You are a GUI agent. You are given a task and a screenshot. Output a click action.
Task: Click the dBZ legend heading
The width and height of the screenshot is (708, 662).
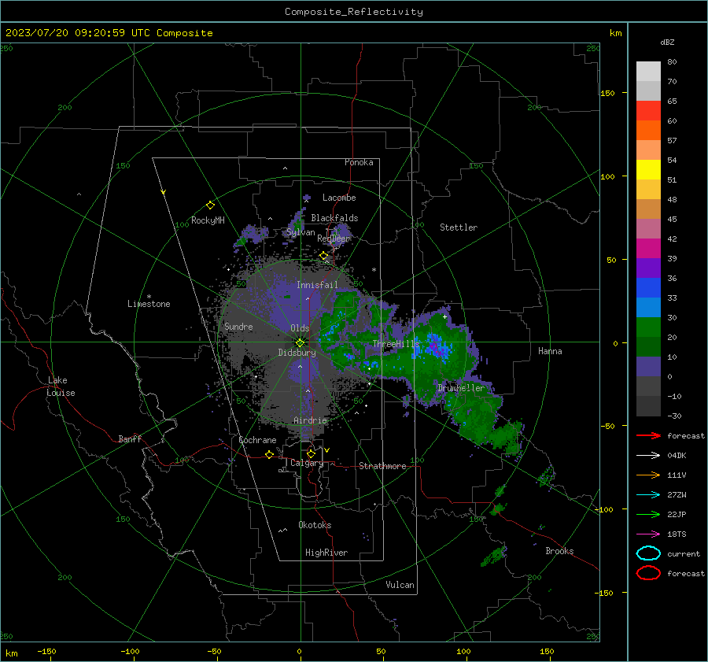tap(667, 42)
